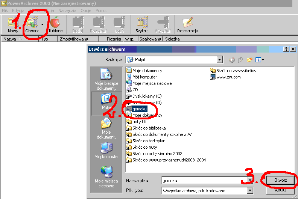
Task: Select Moje dokumenty at top of file list
Action: pyautogui.click(x=144, y=71)
